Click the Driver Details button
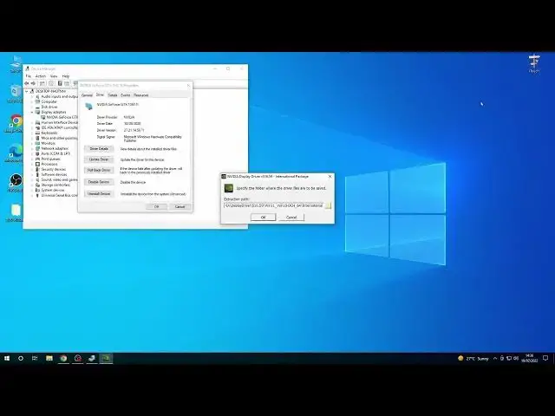555x416 pixels. pyautogui.click(x=99, y=149)
